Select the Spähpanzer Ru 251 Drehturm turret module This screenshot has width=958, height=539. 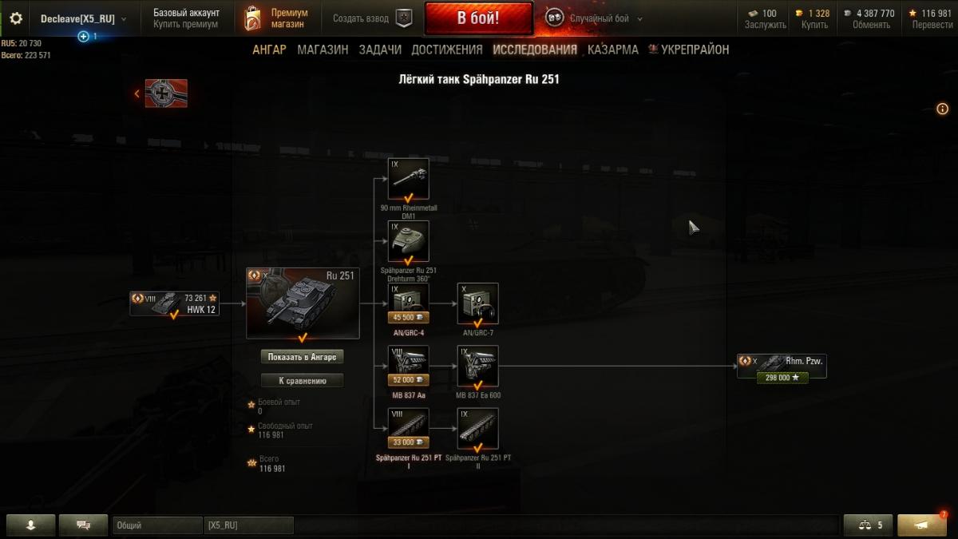pos(408,241)
